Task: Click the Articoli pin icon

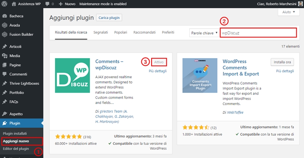Action: pyautogui.click(x=5, y=46)
